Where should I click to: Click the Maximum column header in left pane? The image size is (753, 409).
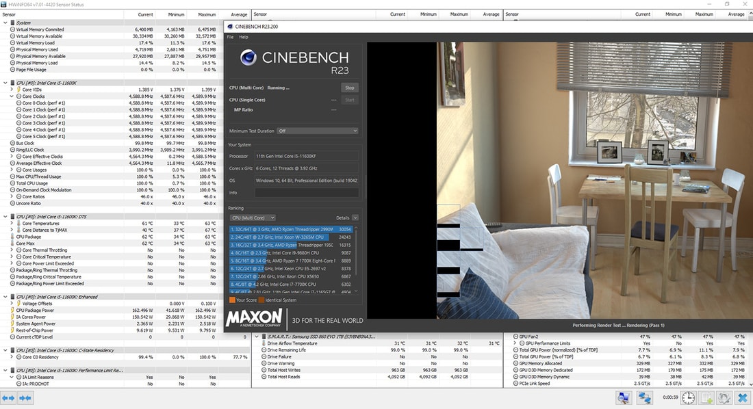[x=207, y=14]
